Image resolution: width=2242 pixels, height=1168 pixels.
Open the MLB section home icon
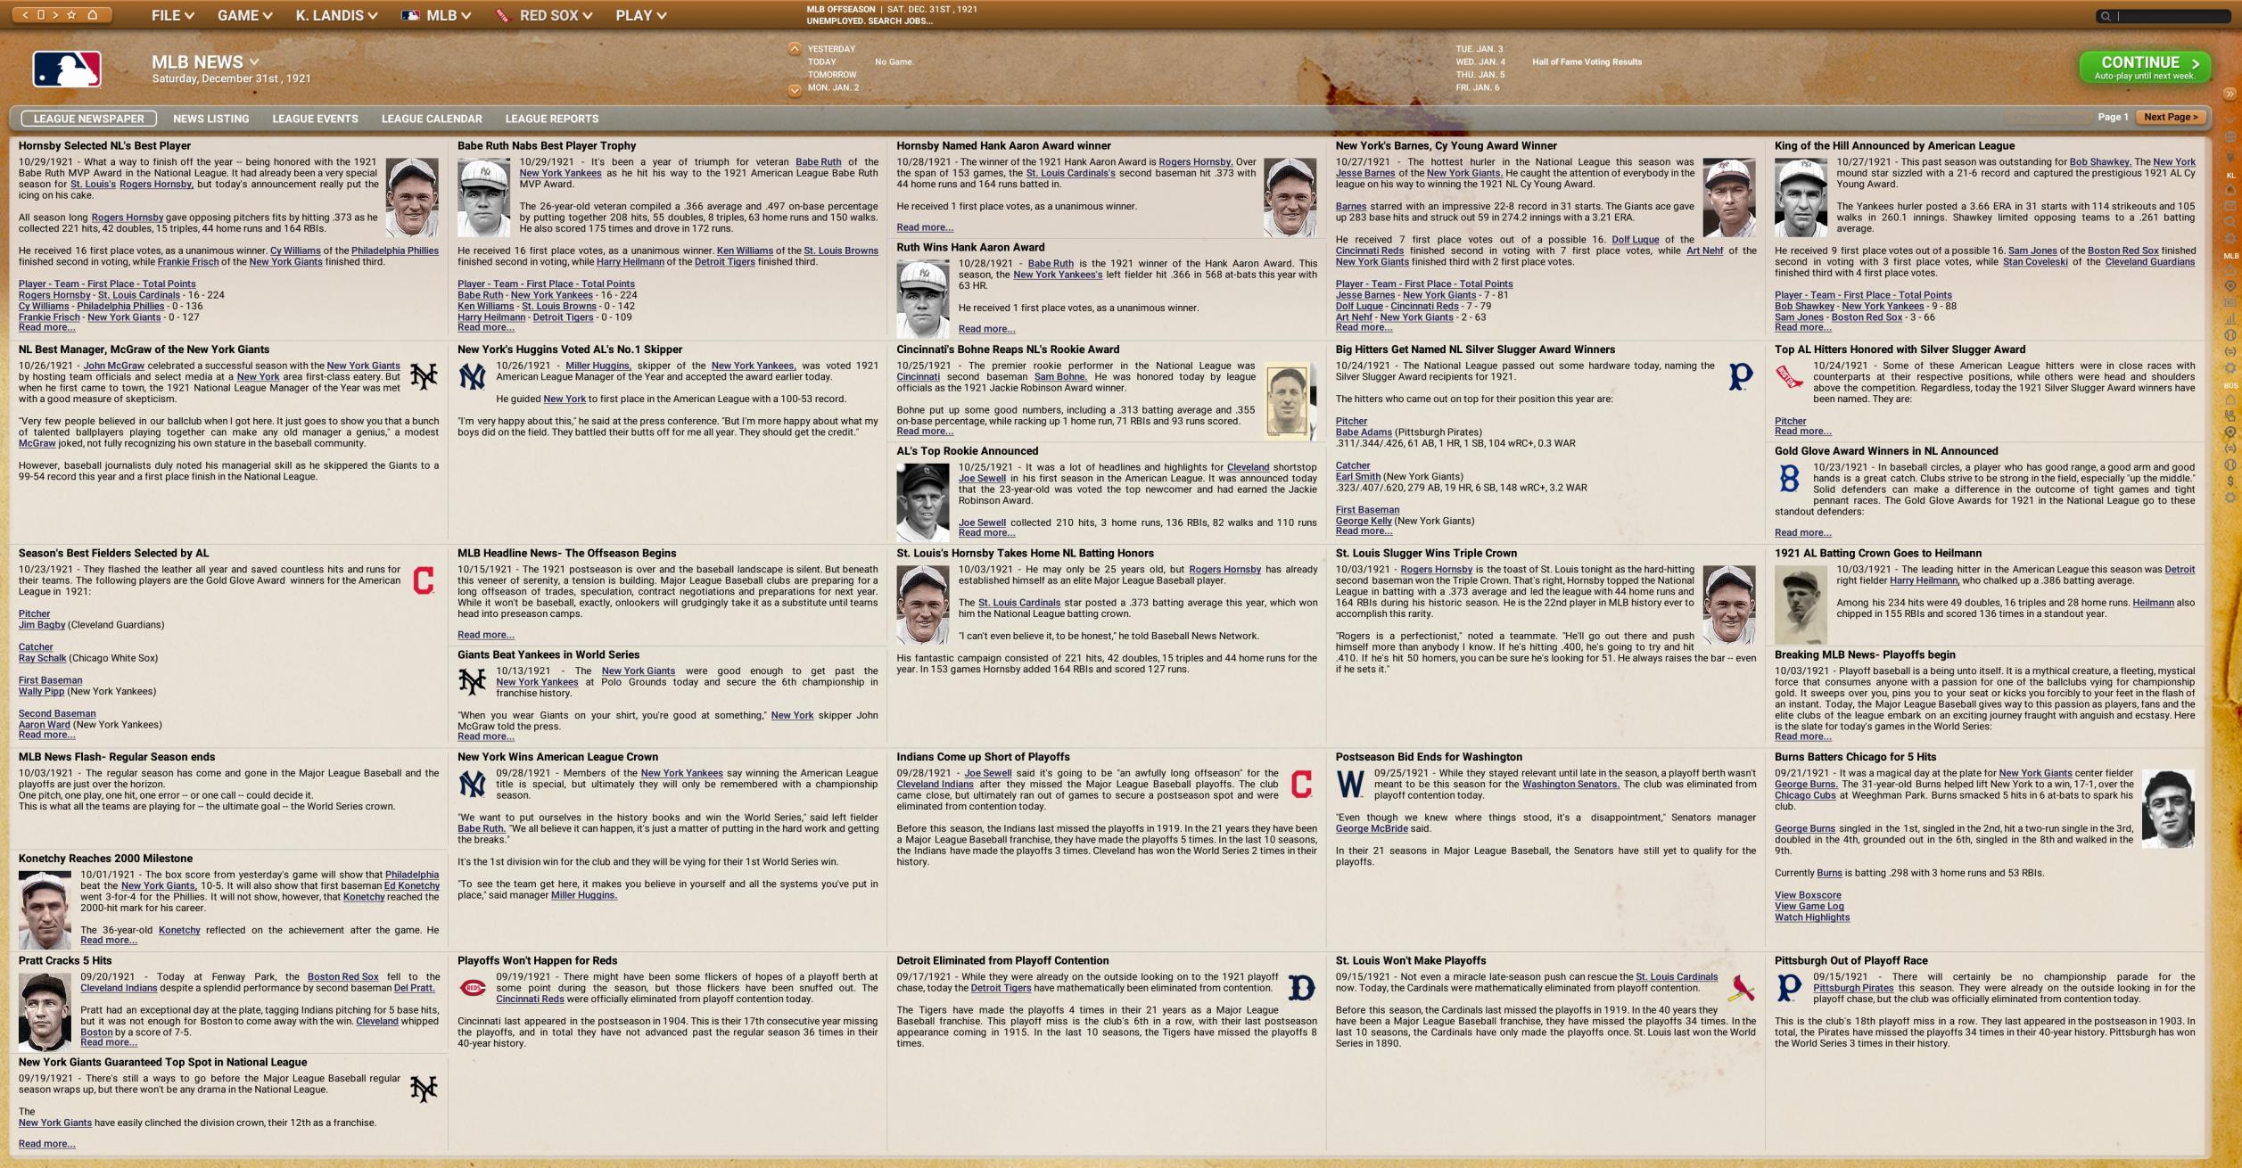pos(2230,270)
